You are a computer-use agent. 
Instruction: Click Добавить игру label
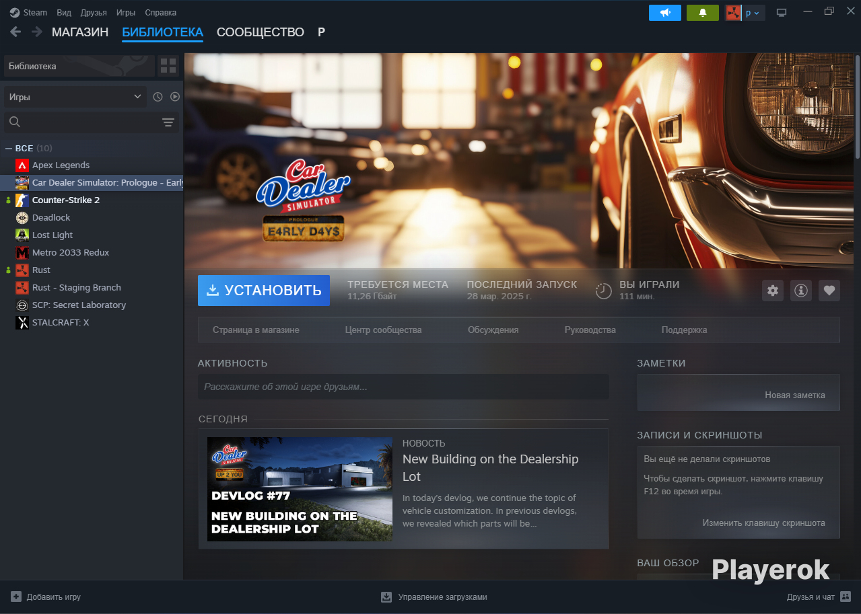54,597
